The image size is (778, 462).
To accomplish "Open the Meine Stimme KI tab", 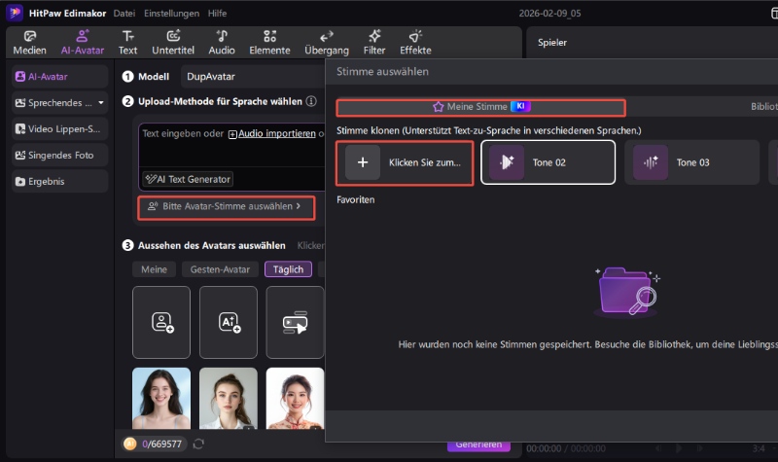I will tap(480, 107).
